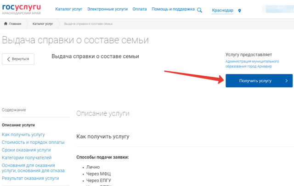Go to the Оплата section

(x=140, y=9)
